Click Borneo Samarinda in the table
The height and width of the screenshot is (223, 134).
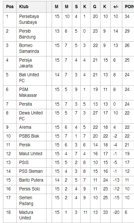(29, 48)
